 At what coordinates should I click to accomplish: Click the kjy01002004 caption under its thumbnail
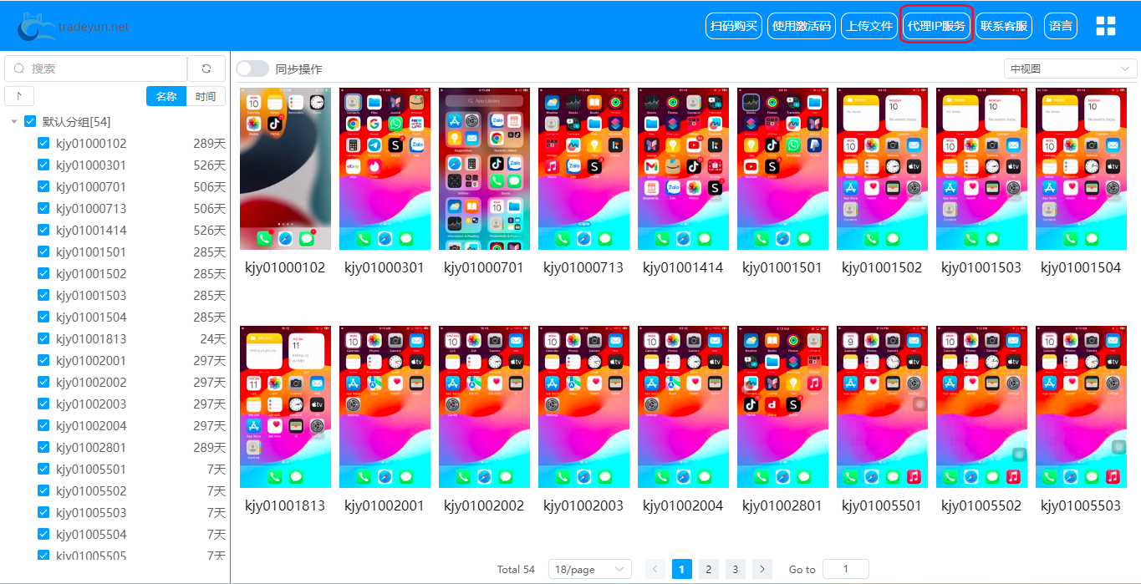pyautogui.click(x=683, y=505)
